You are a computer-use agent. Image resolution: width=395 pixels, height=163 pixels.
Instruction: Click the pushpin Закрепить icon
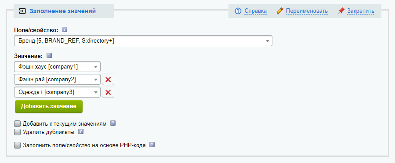(341, 11)
